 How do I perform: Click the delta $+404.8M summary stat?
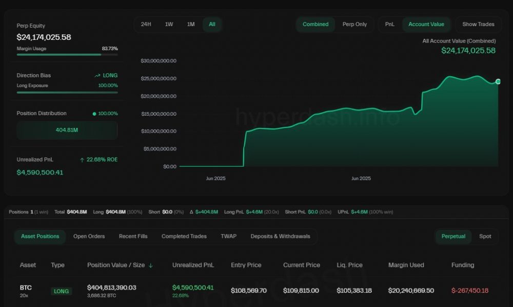pyautogui.click(x=204, y=212)
